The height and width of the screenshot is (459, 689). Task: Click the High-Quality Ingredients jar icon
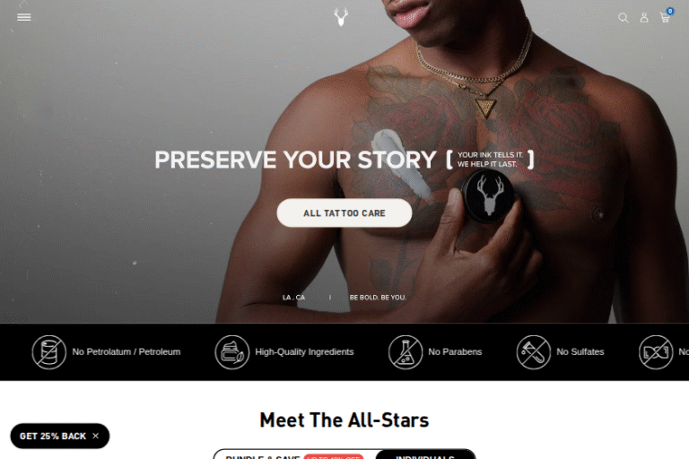(x=232, y=352)
